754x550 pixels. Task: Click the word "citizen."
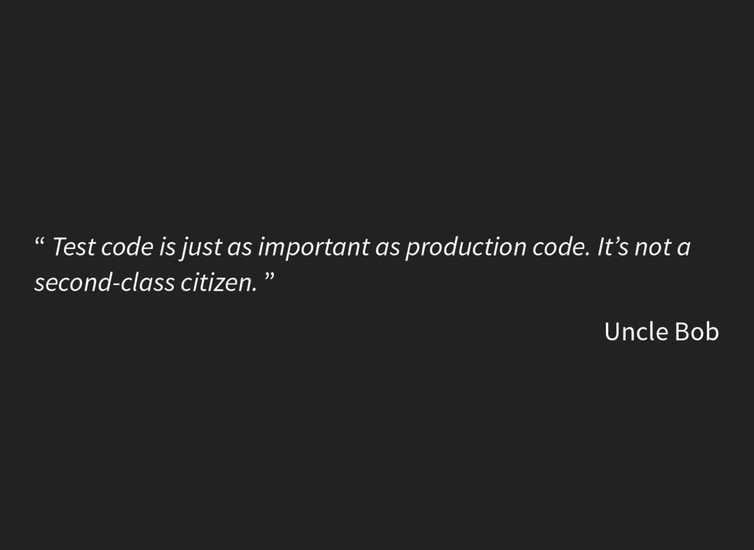pyautogui.click(x=219, y=283)
